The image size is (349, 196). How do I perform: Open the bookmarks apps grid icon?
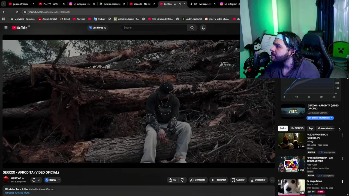(x=4, y=19)
